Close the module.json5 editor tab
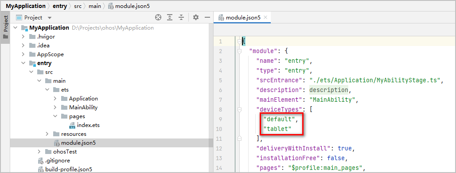Viewport: 456px width, 173px height. coord(265,17)
